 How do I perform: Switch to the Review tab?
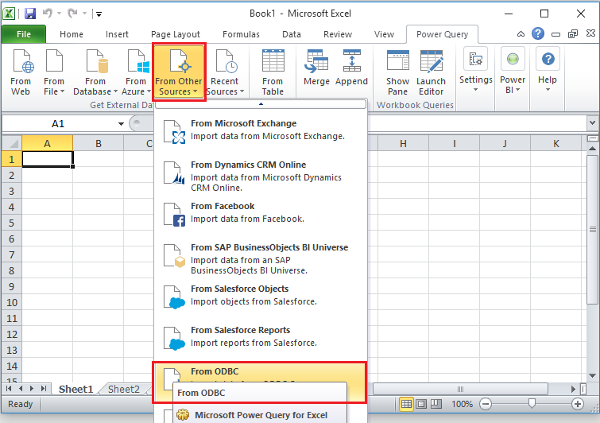338,34
